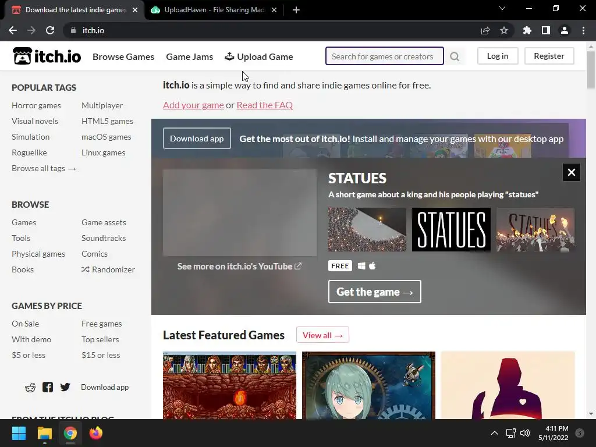Click the itch.io logo
This screenshot has height=447, width=596.
[x=47, y=56]
